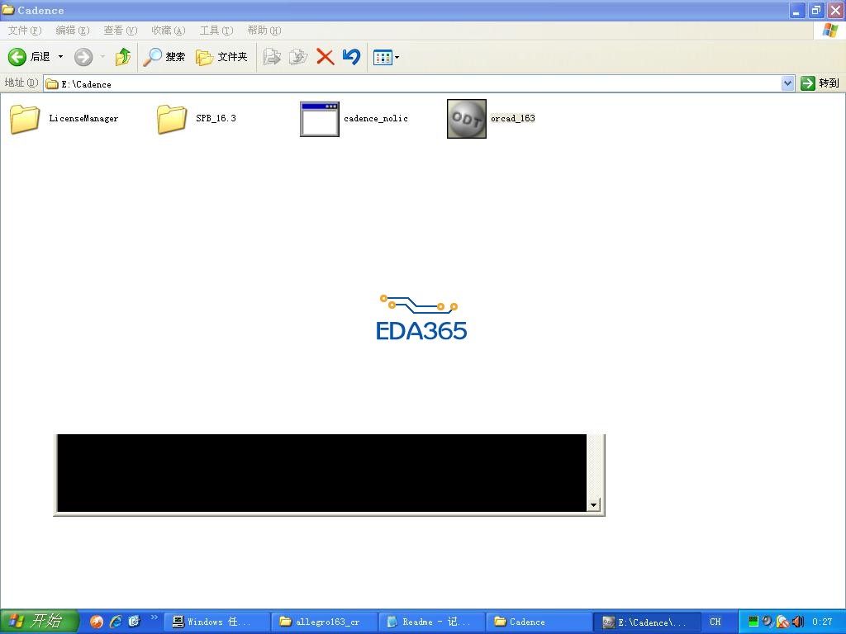The image size is (846, 634).
Task: Open the Back button history dropdown arrow
Action: tap(60, 57)
